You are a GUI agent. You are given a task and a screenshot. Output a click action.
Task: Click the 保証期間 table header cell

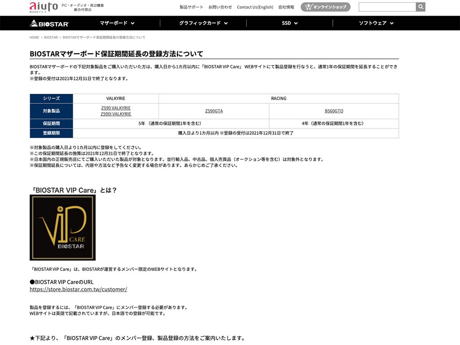(x=51, y=124)
